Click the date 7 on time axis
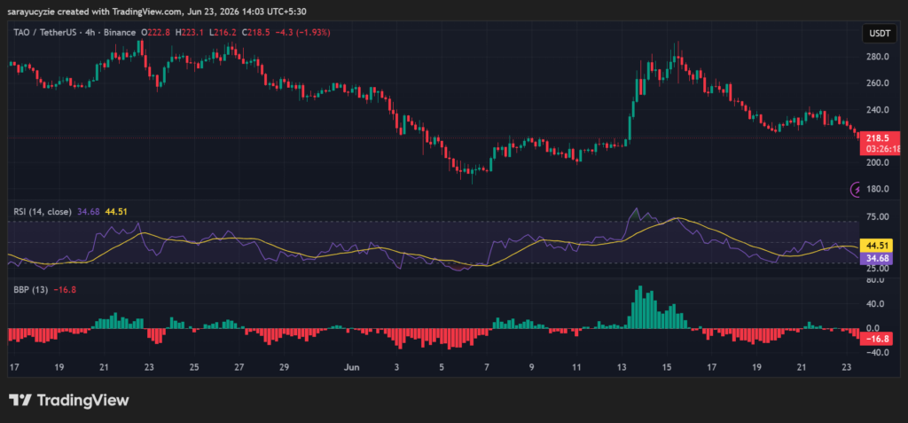 point(487,367)
